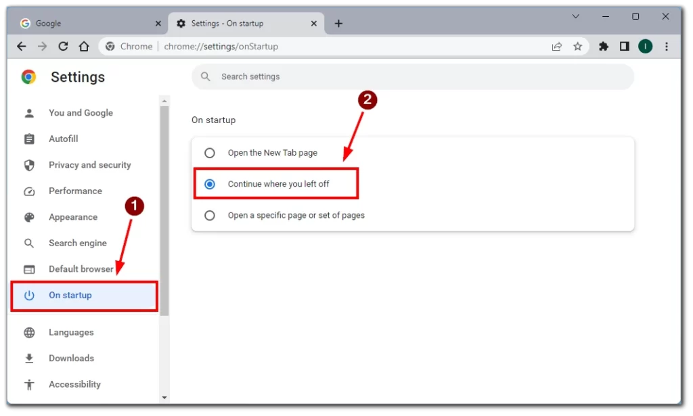Click the Accessibility figure icon
Screen dimensions: 693x416
coord(29,385)
